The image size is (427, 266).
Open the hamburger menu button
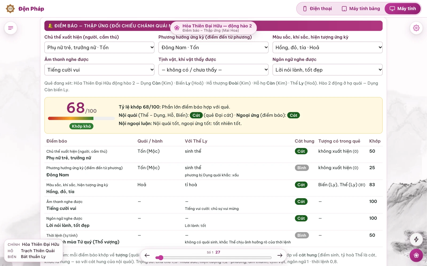click(x=11, y=28)
